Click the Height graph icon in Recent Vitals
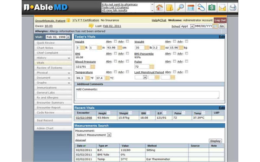 coord(108,113)
